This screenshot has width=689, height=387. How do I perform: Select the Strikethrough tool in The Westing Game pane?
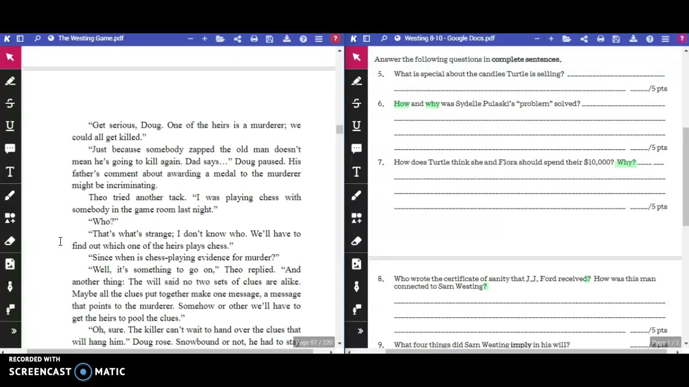pos(10,103)
